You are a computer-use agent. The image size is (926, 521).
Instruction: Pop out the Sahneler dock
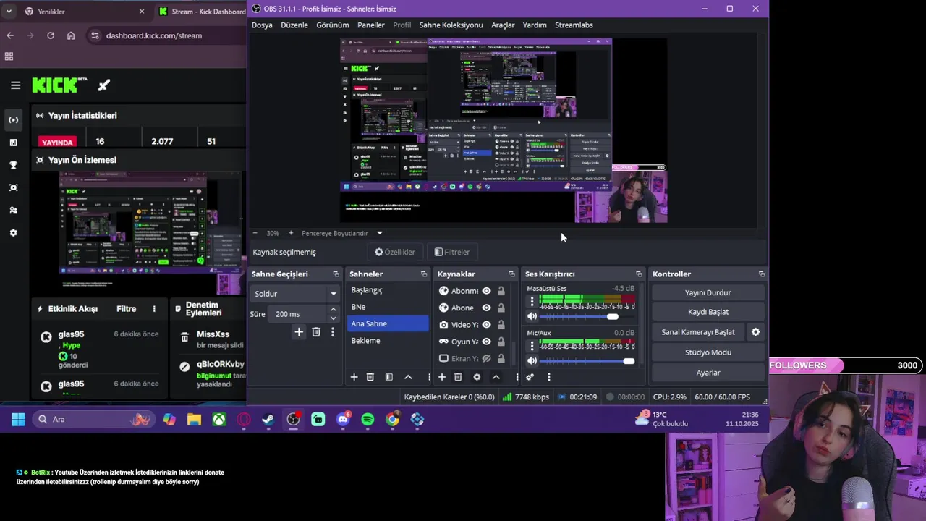point(424,274)
